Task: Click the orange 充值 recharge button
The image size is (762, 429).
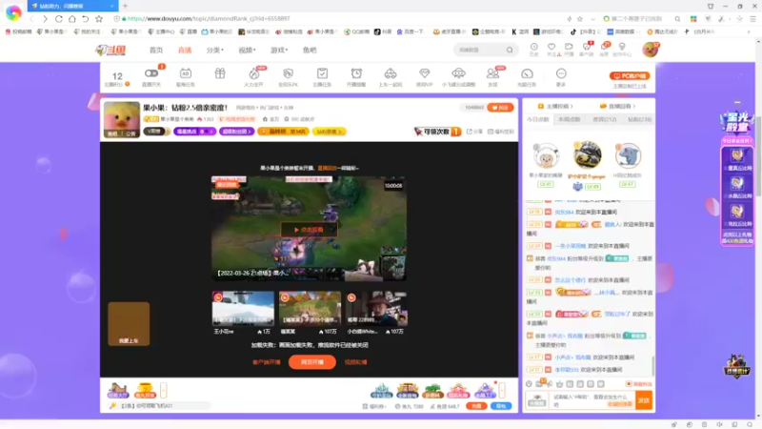Action: tap(476, 406)
